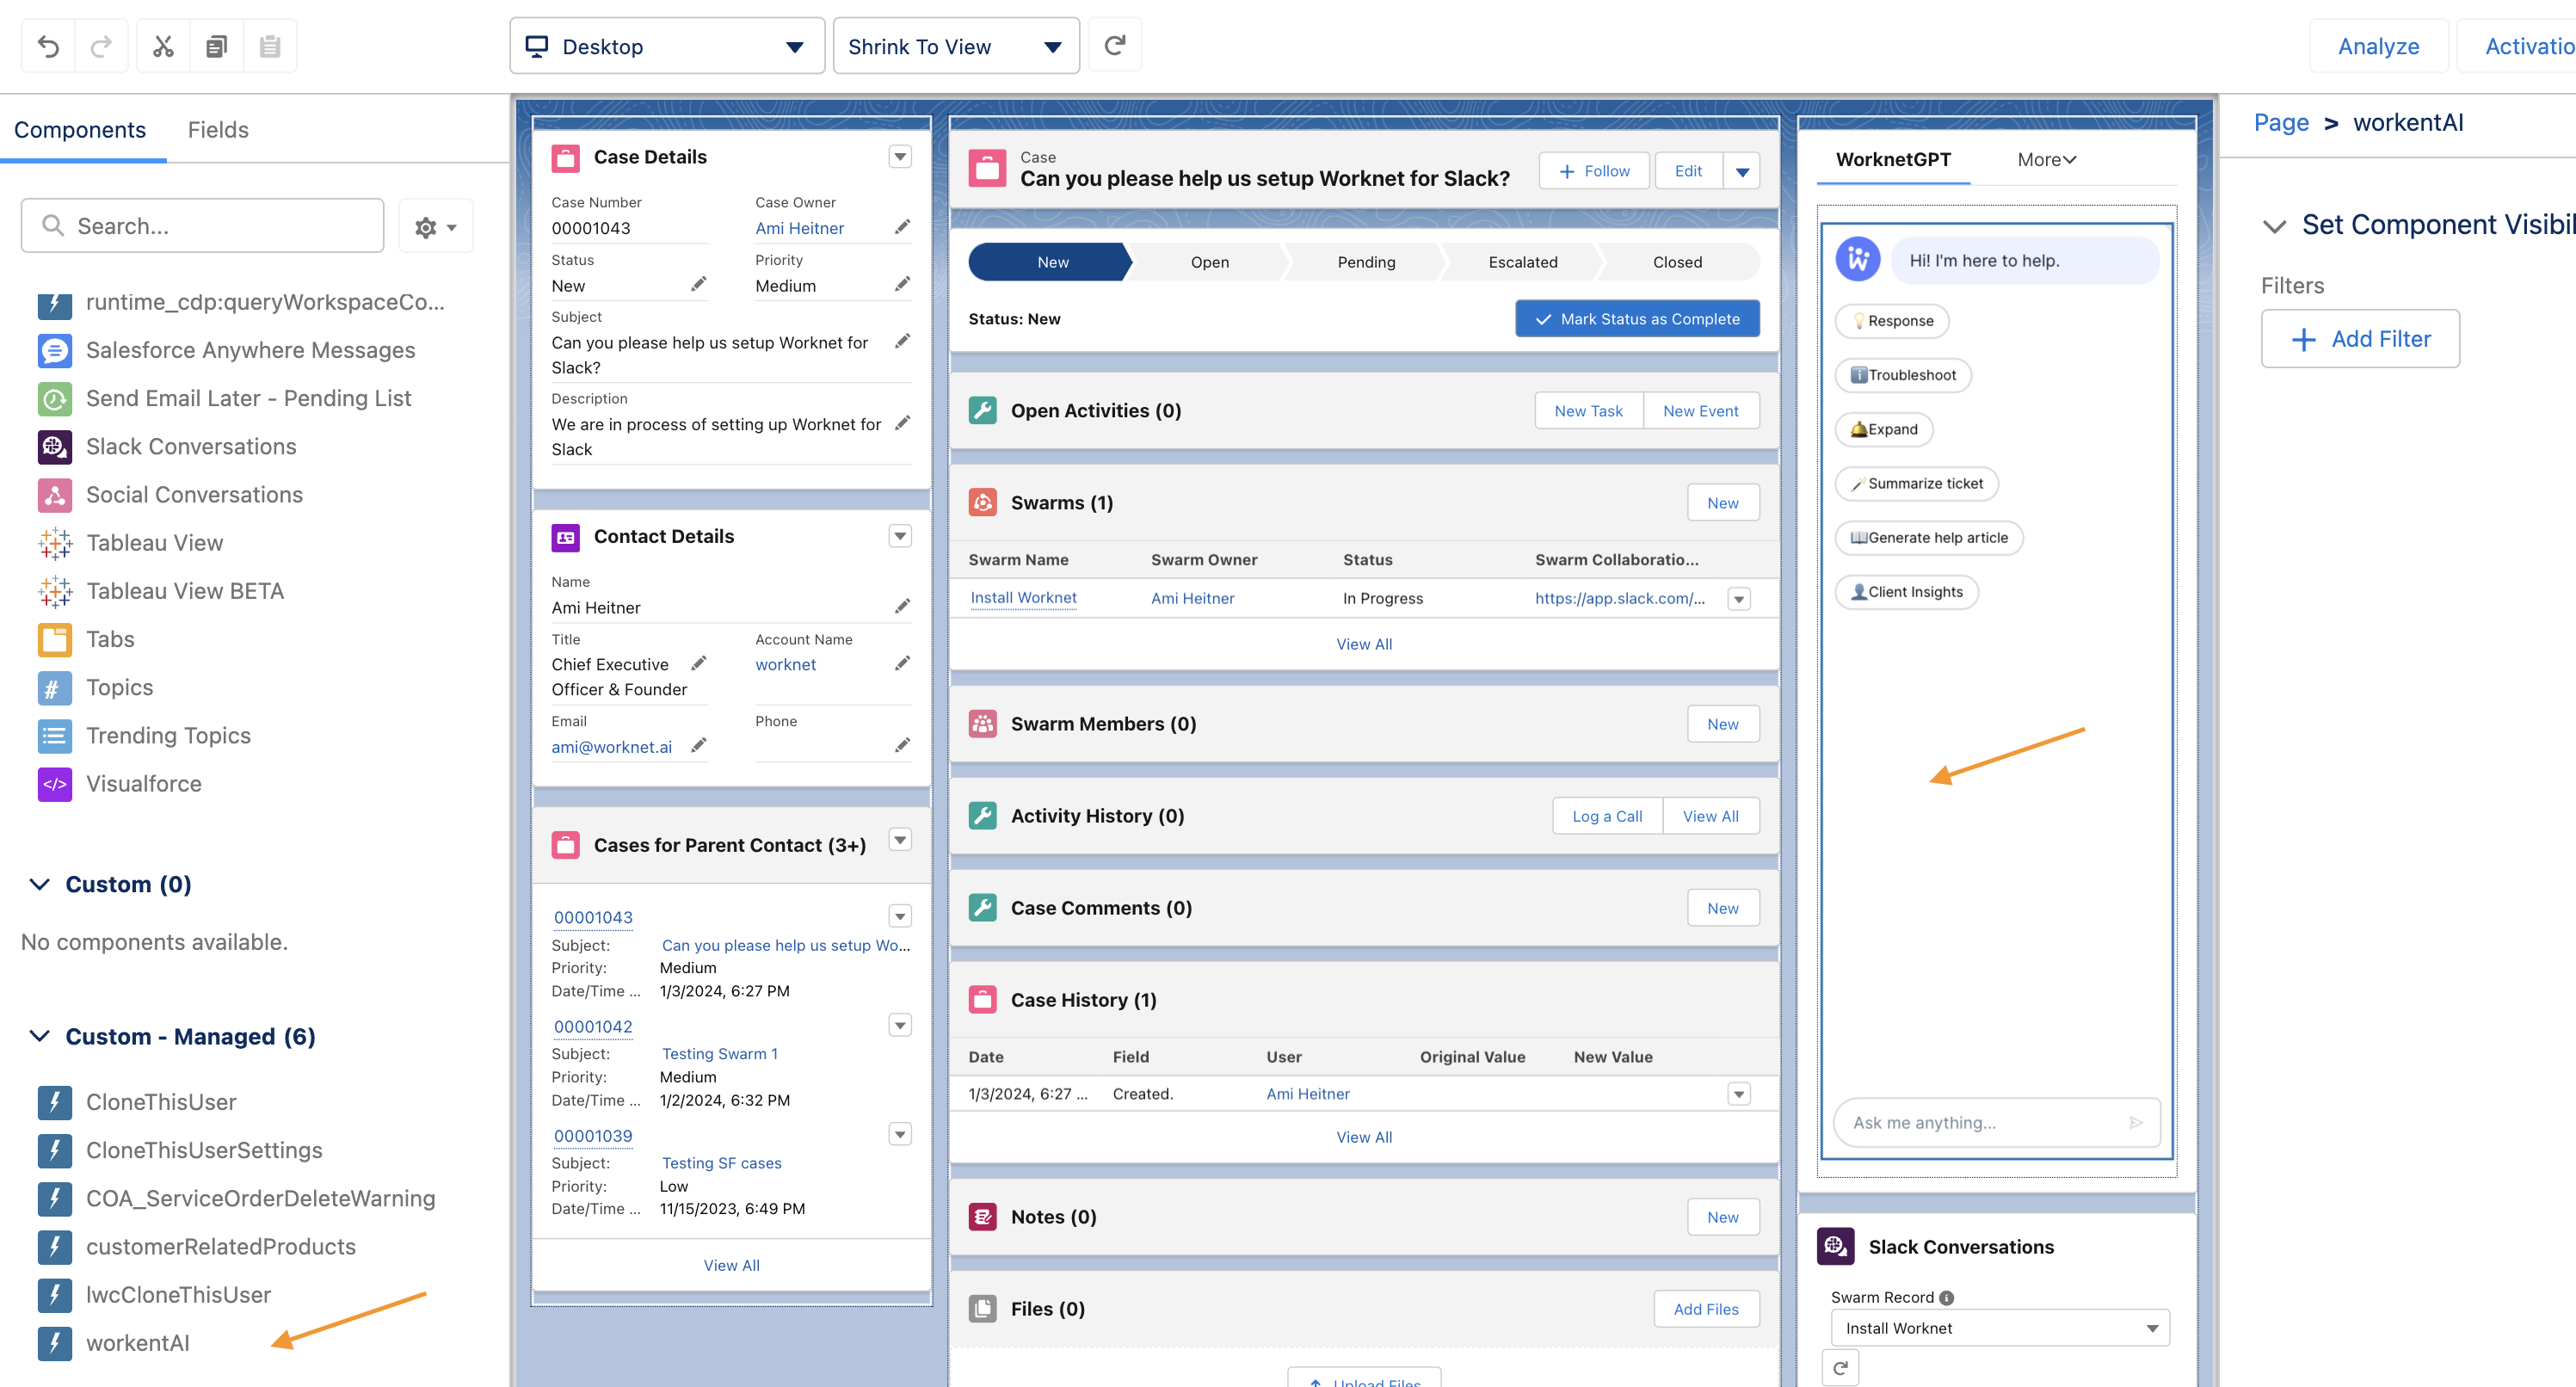
Task: Click the Summarize ticket suggestion chip
Action: [1916, 484]
